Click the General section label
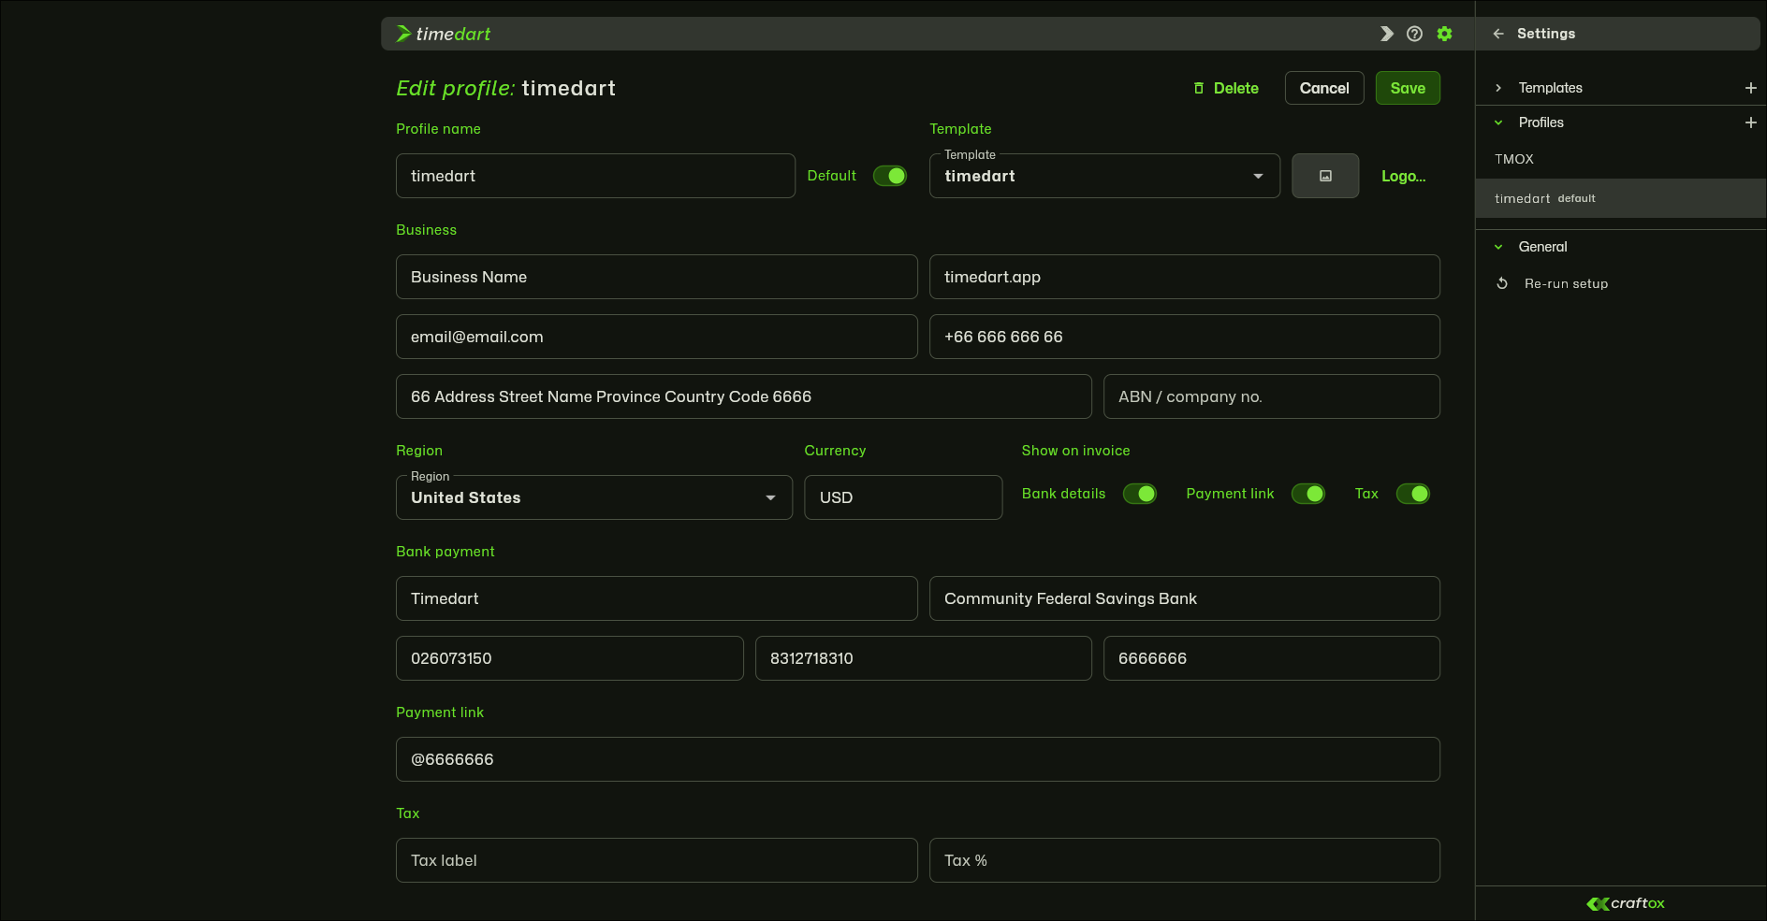This screenshot has width=1767, height=921. [1542, 247]
